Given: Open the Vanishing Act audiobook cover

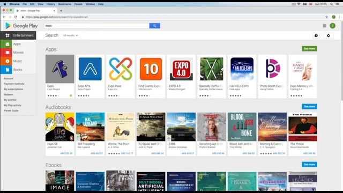Looking at the screenshot, I should (x=212, y=127).
